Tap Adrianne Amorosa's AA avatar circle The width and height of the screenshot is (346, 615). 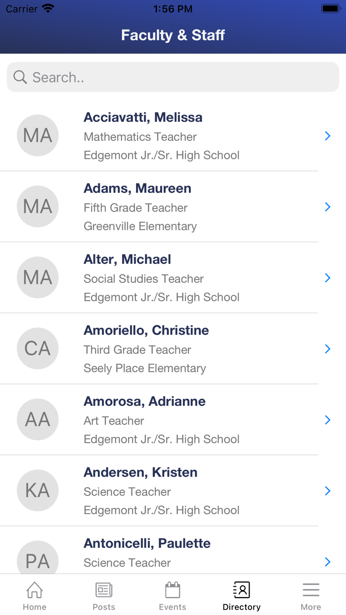coord(38,419)
